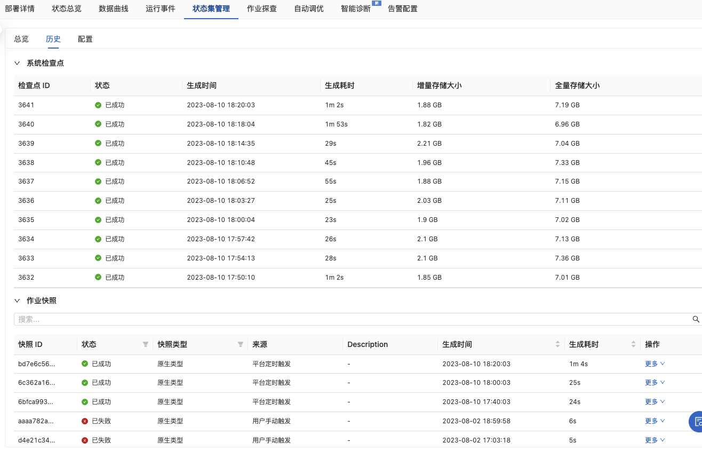The width and height of the screenshot is (702, 450).
Task: Click the green success icon for checkpoint 3641
Action: [98, 105]
